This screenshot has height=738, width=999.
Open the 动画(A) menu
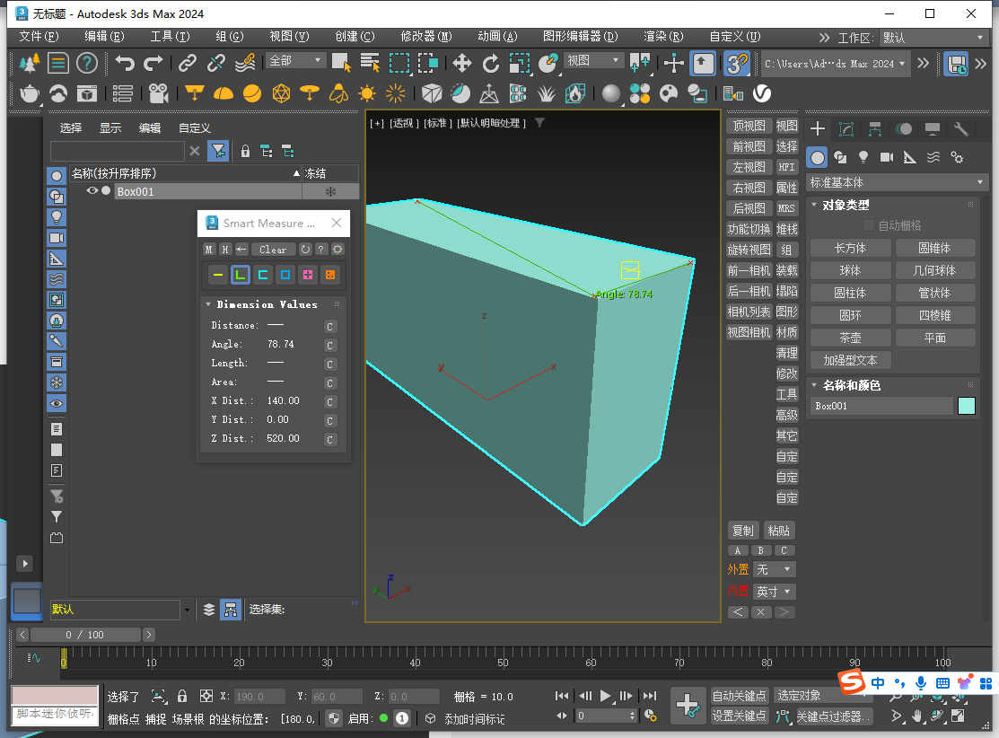[498, 37]
